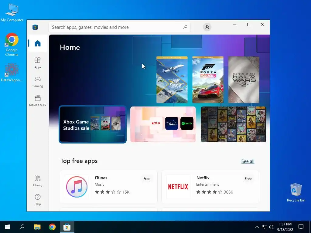Open network status tray icon
311x233 pixels.
click(265, 227)
